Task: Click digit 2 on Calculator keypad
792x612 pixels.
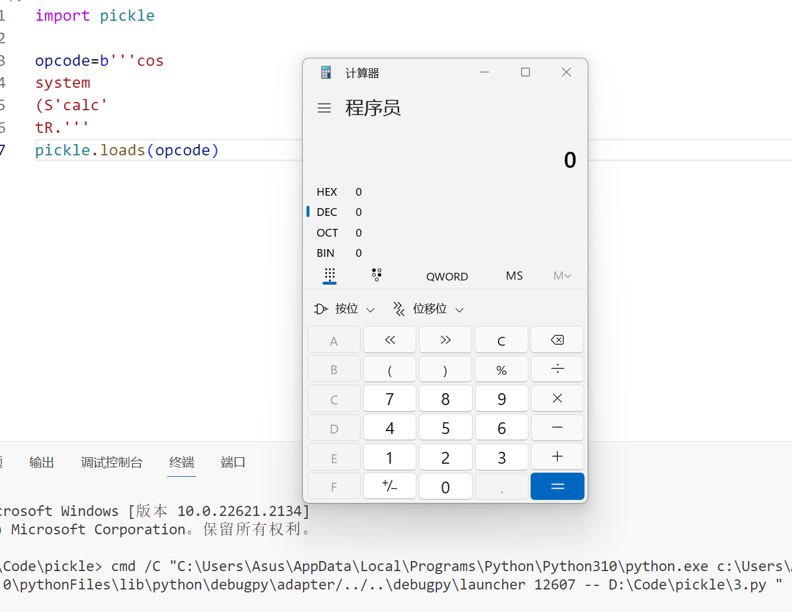Action: point(445,457)
